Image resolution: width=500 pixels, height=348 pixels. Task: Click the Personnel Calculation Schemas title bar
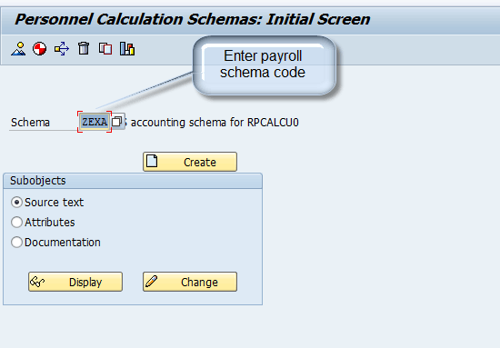250,20
